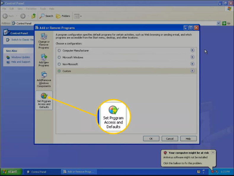Click red security shield tray icon
This screenshot has width=234, height=176.
pos(212,172)
